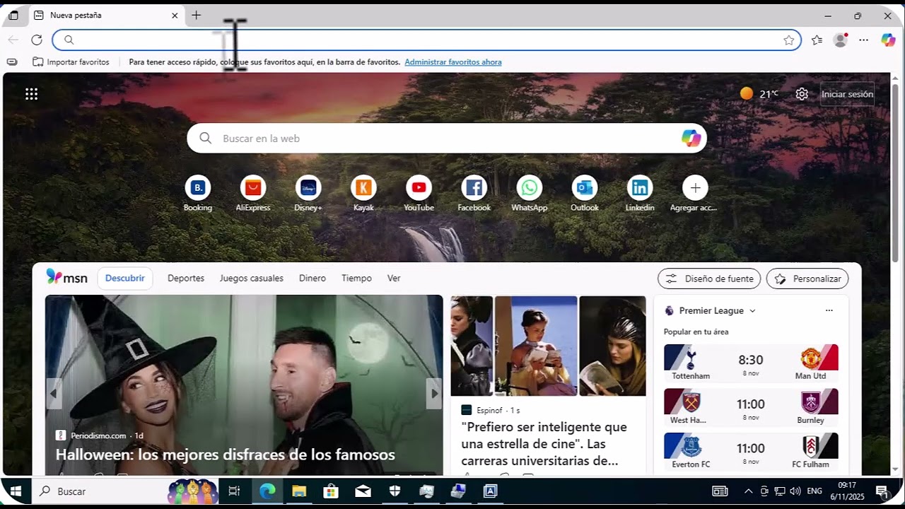Open a new tab with plus

pyautogui.click(x=196, y=15)
